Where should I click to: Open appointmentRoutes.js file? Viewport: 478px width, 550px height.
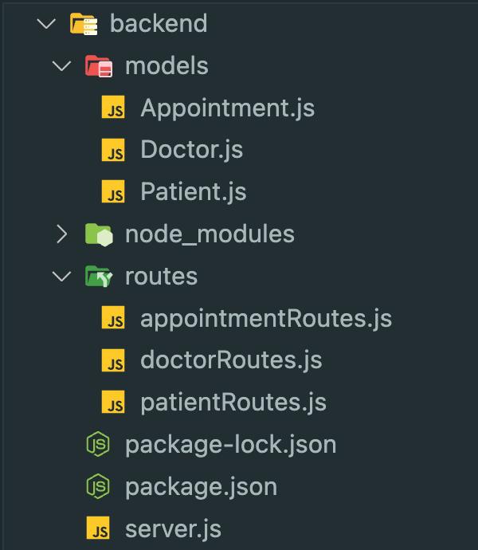[266, 319]
